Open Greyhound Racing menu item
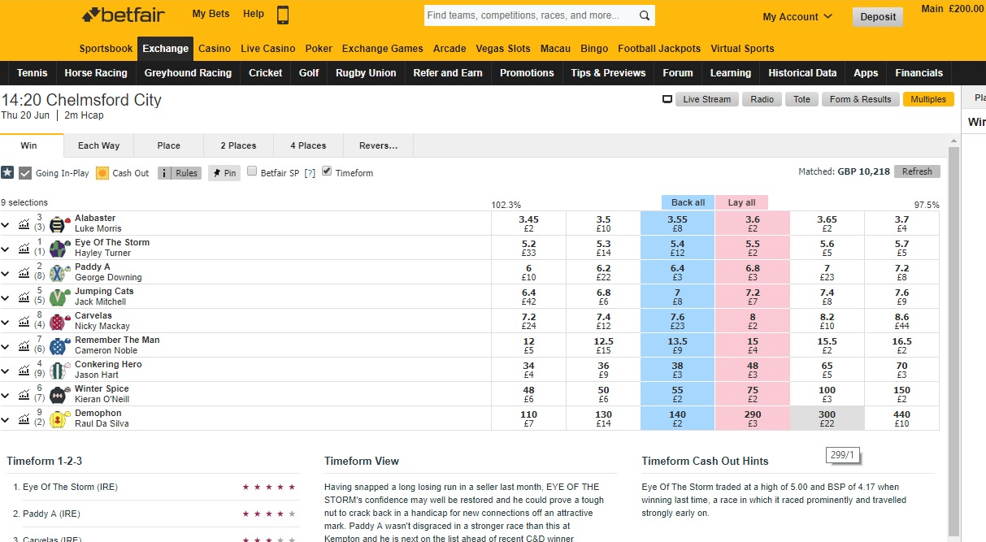Viewport: 986px width, 542px height. tap(188, 72)
